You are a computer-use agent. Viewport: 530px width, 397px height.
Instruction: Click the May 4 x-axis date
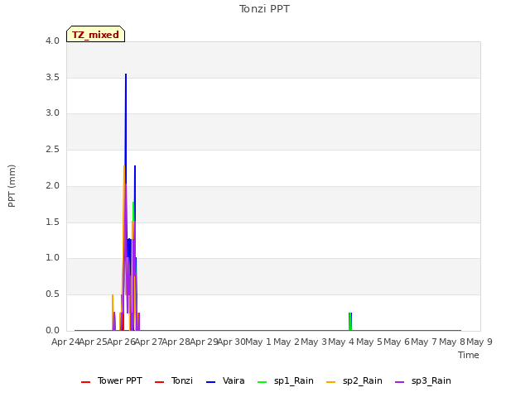pyautogui.click(x=341, y=342)
